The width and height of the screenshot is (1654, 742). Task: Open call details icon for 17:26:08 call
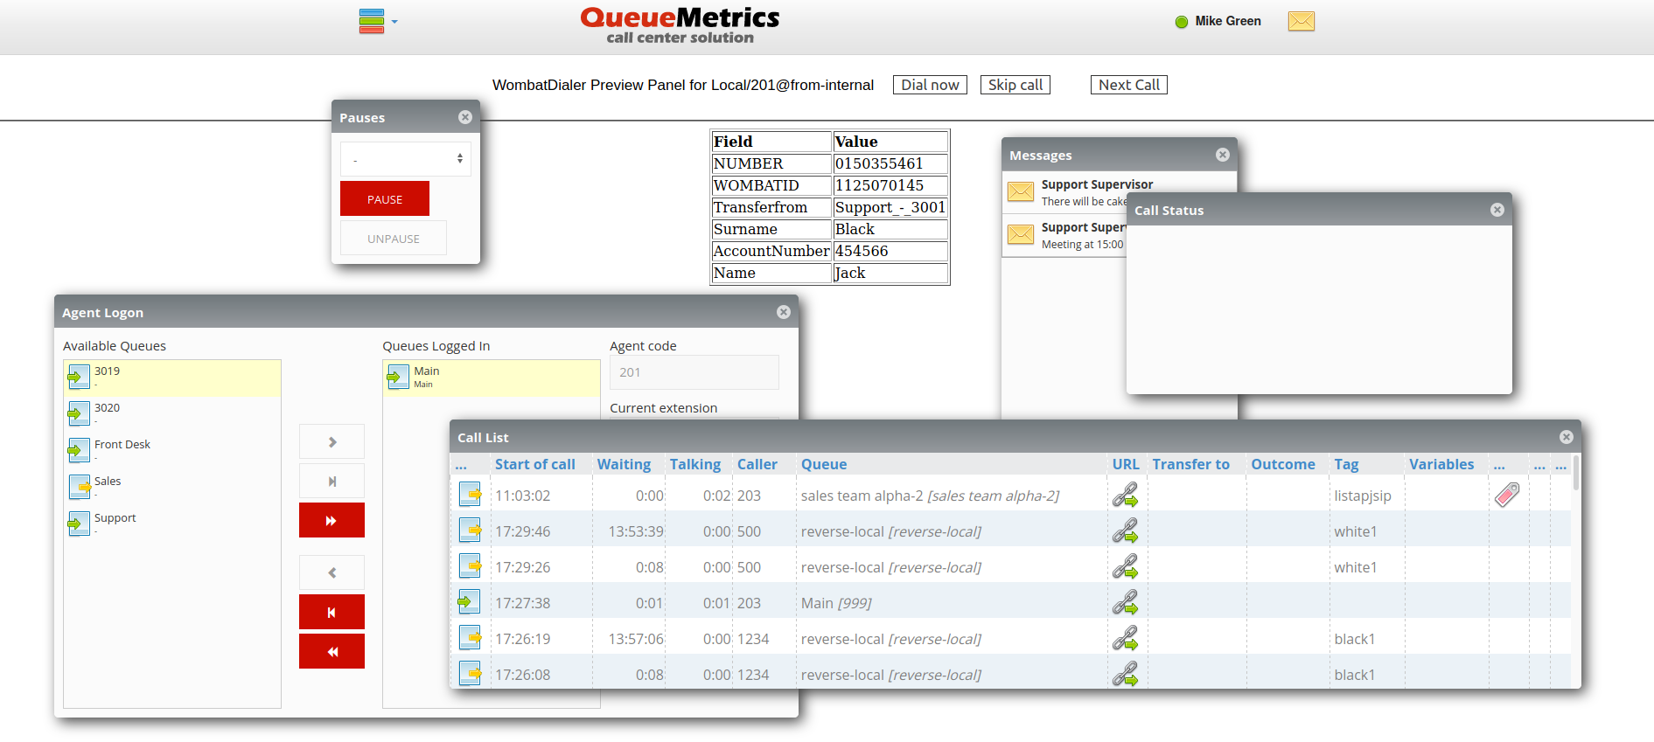click(x=471, y=674)
